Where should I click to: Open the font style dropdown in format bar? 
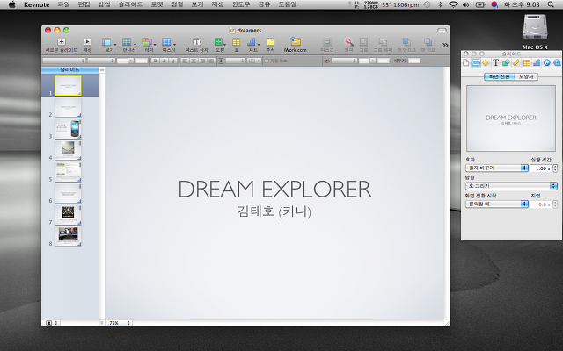[101, 61]
